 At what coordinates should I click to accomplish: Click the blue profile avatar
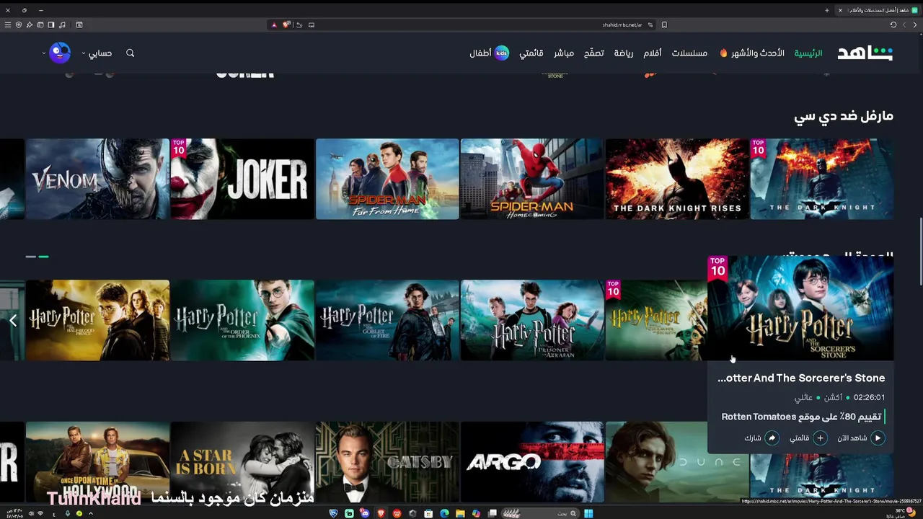pos(60,53)
